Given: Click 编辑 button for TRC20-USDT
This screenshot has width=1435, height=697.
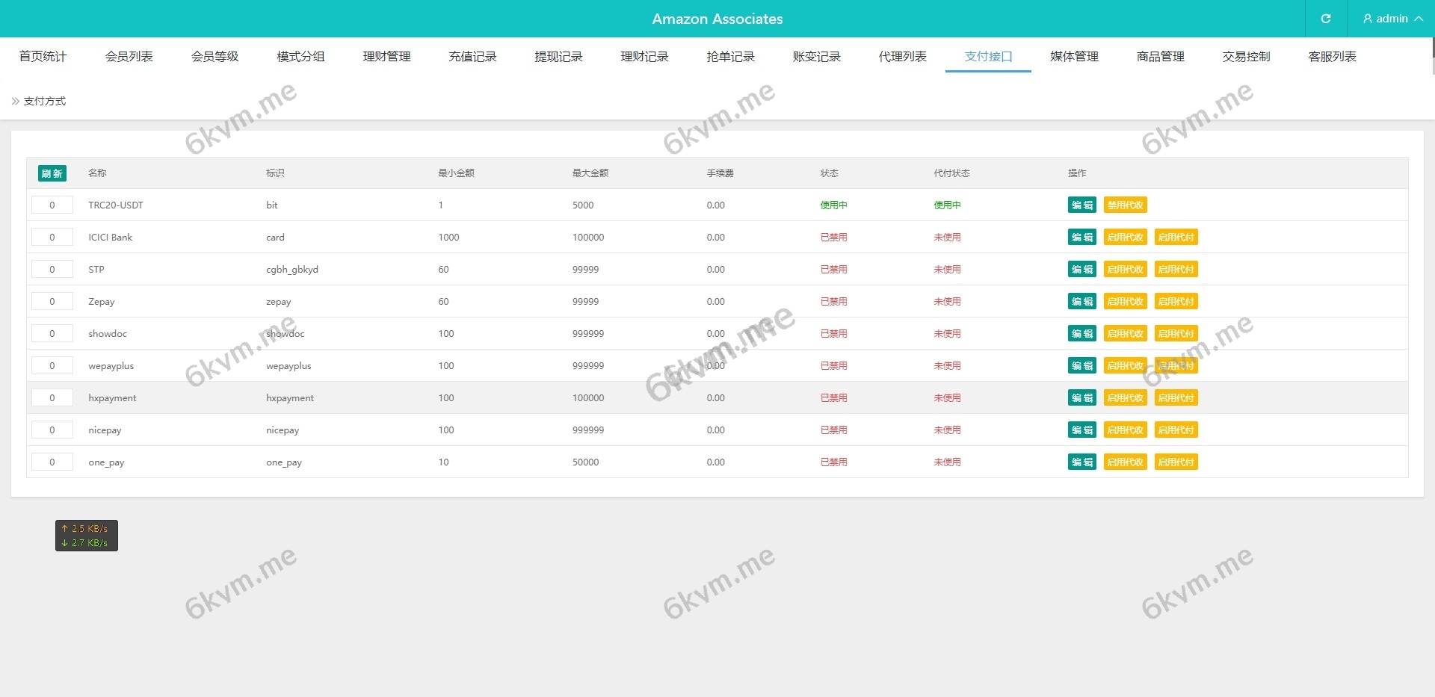Looking at the screenshot, I should click(1081, 205).
